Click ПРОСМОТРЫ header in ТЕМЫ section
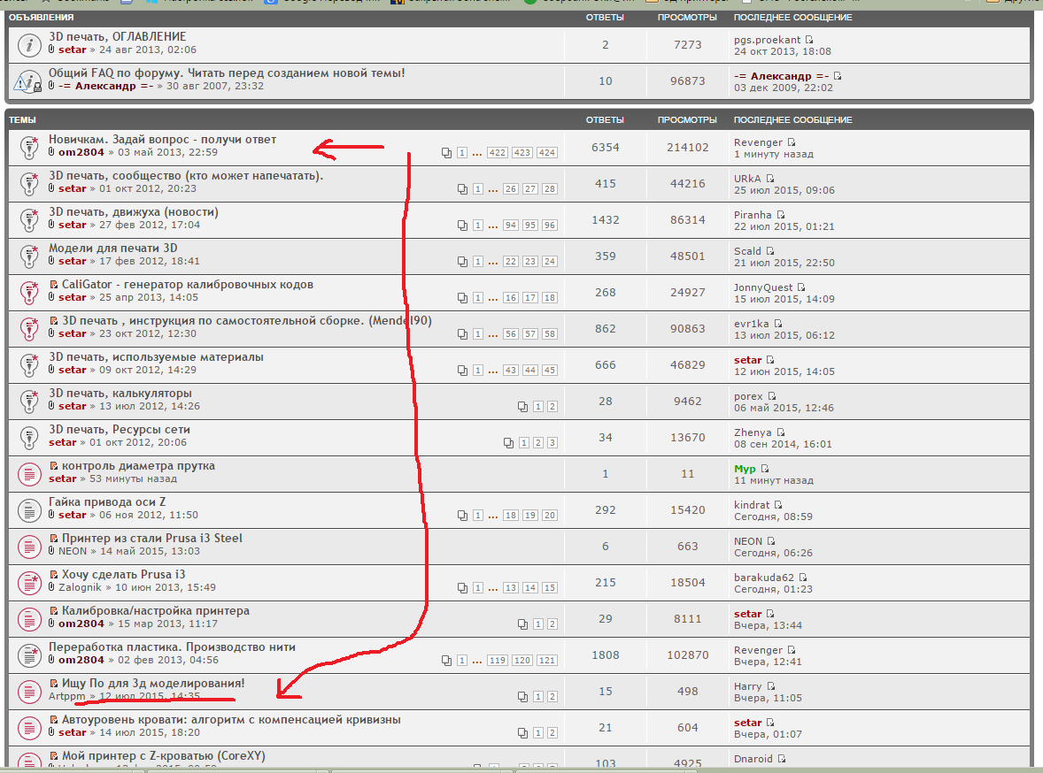Viewport: 1043px width, 773px height. (687, 120)
